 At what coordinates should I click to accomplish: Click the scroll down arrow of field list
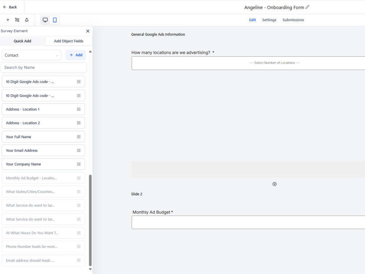tap(90, 269)
